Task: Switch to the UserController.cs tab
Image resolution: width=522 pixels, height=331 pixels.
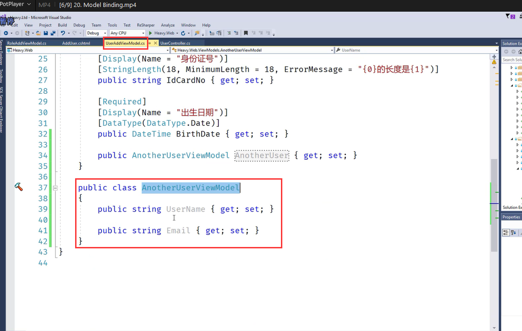Action: tap(175, 43)
